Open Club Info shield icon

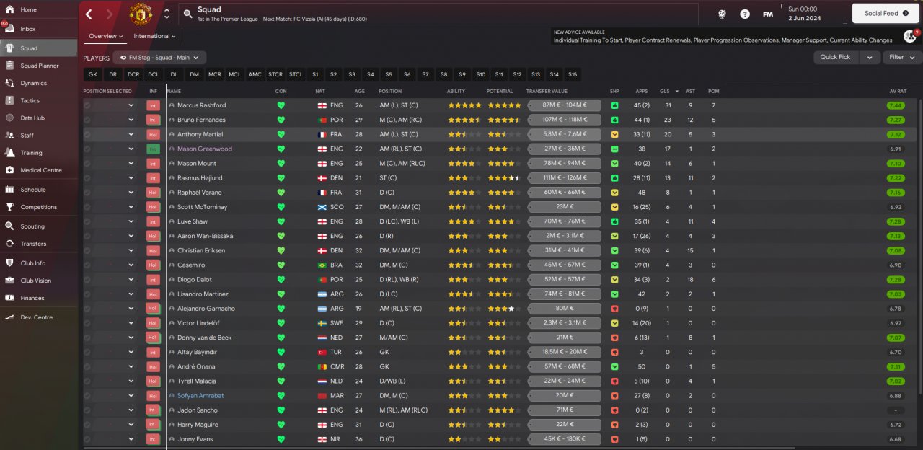tap(9, 262)
